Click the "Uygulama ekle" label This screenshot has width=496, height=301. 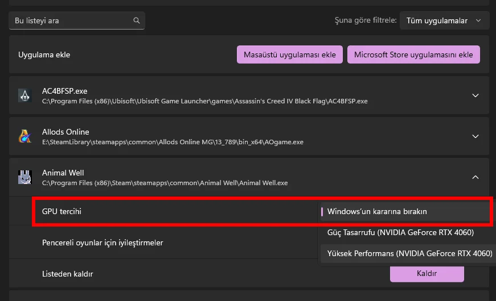pos(44,55)
